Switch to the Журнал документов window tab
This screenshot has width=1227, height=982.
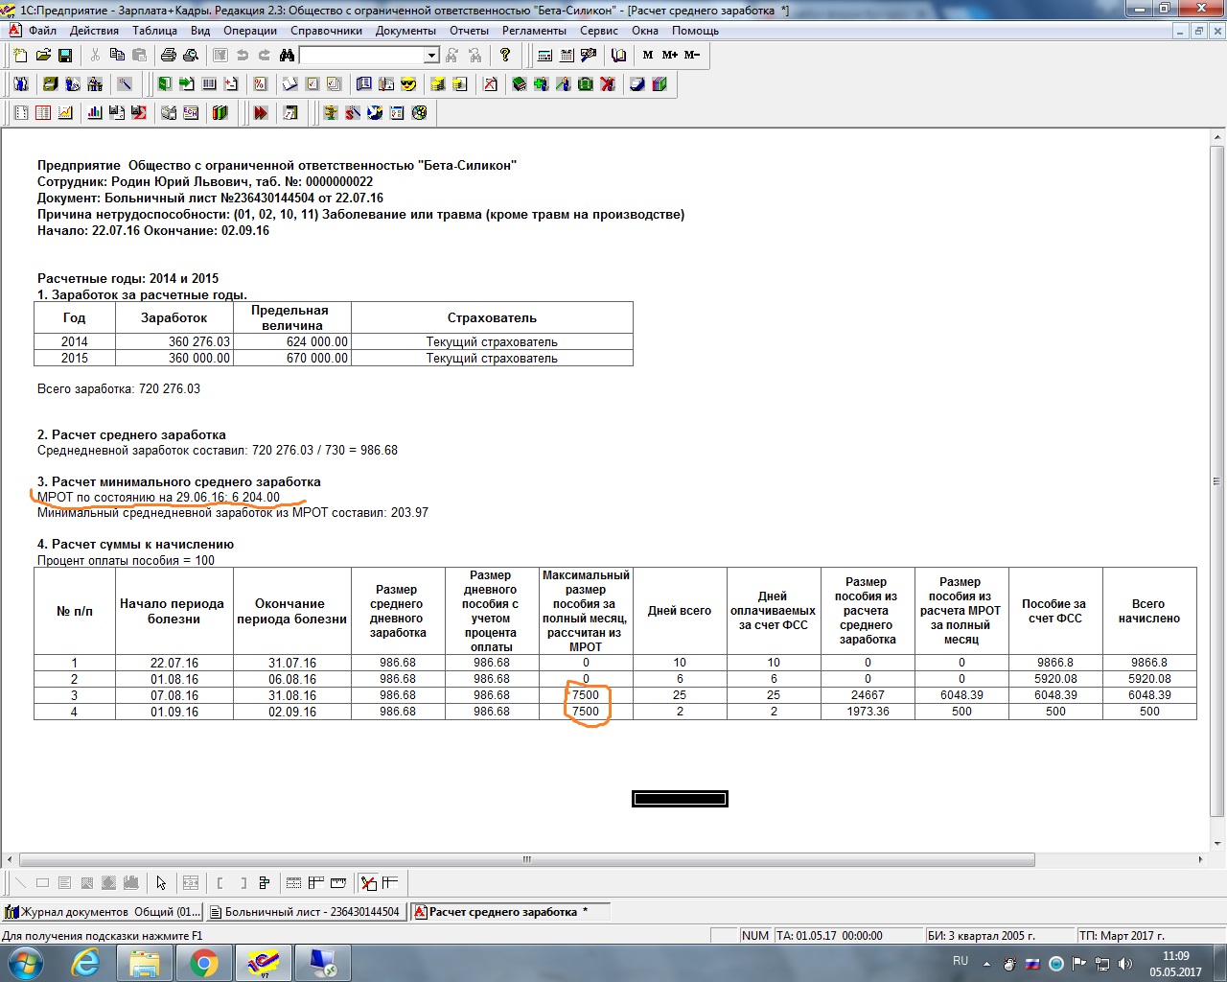coord(104,912)
